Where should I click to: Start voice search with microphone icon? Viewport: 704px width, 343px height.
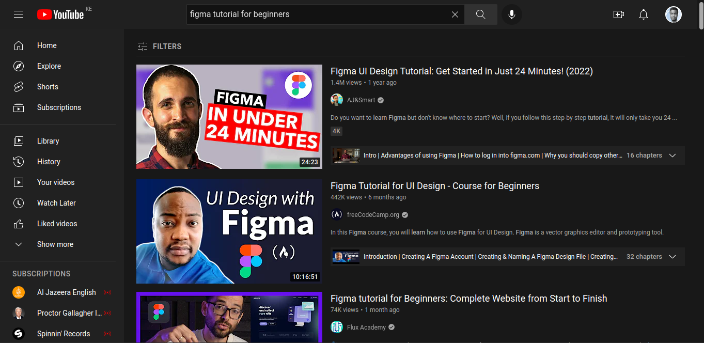tap(512, 14)
